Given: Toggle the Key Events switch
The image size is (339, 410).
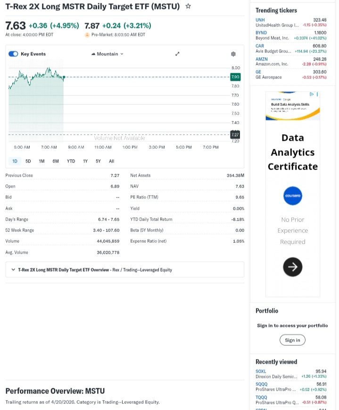Looking at the screenshot, I should pos(14,54).
